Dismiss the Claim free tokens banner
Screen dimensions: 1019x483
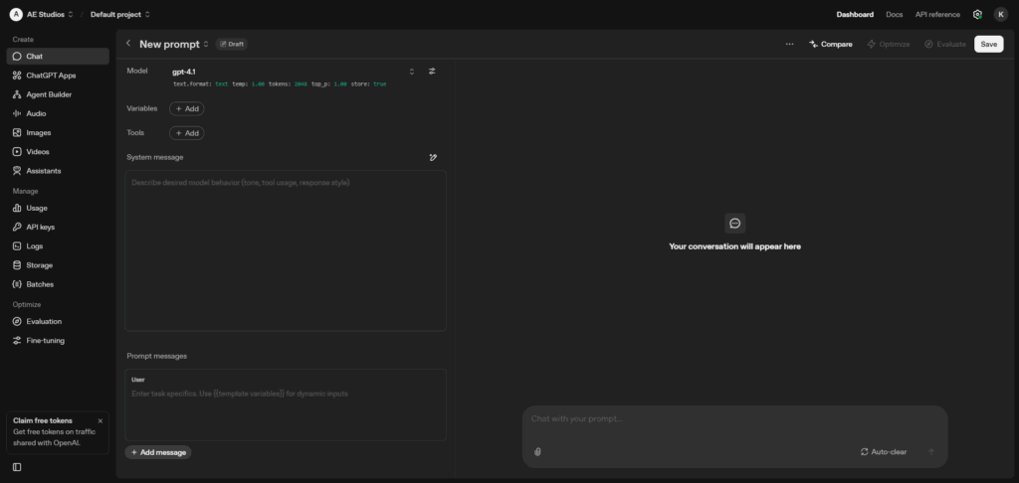[101, 420]
